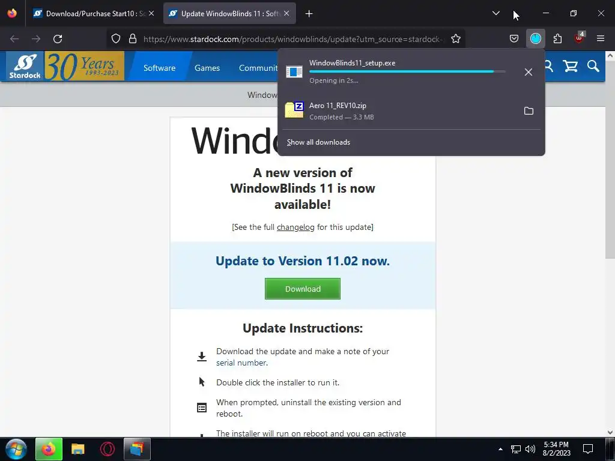The width and height of the screenshot is (615, 461).
Task: Click the Aero 11_REV10.zip file icon
Action: tap(294, 110)
